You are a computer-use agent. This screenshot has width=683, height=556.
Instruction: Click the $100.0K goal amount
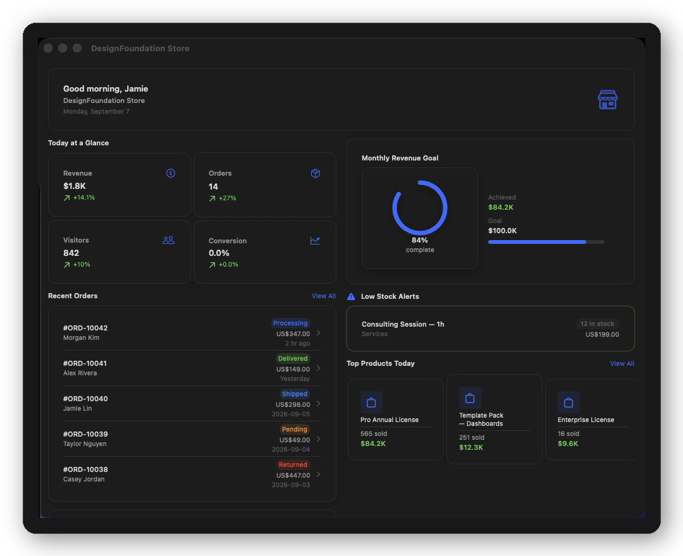click(x=502, y=231)
